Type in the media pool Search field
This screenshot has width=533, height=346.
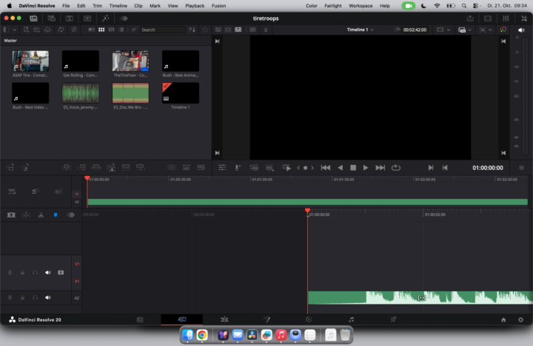pos(163,30)
